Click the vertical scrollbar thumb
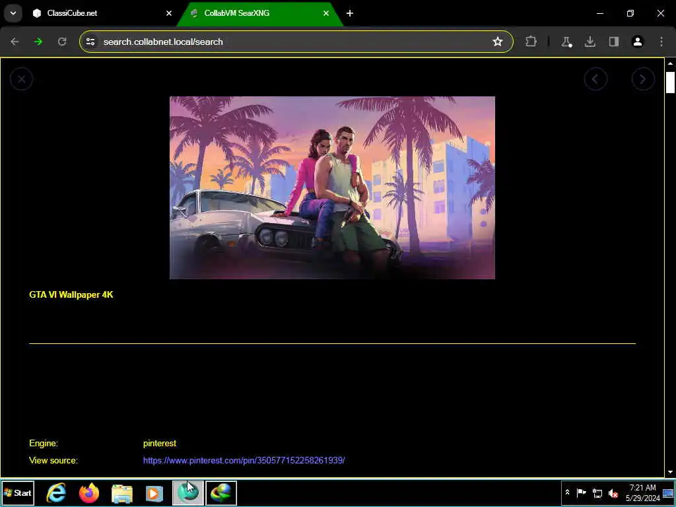Image resolution: width=676 pixels, height=507 pixels. pyautogui.click(x=670, y=83)
